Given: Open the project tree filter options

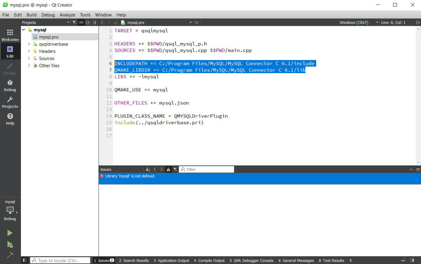Looking at the screenshot, I should point(74,23).
